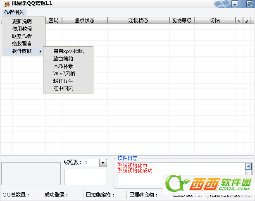Click the empty box below 线程数

click(x=86, y=177)
